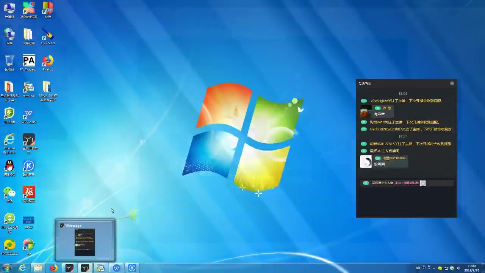Click the 18:54 timestamp in chat
The width and height of the screenshot is (485, 273).
tap(403, 94)
